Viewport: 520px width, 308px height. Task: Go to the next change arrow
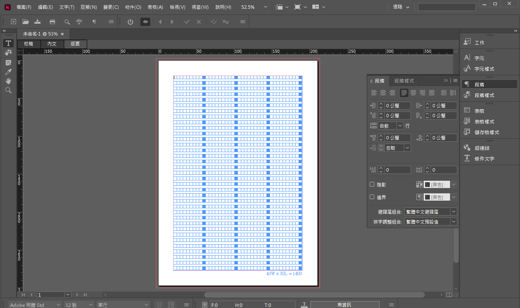[172, 22]
